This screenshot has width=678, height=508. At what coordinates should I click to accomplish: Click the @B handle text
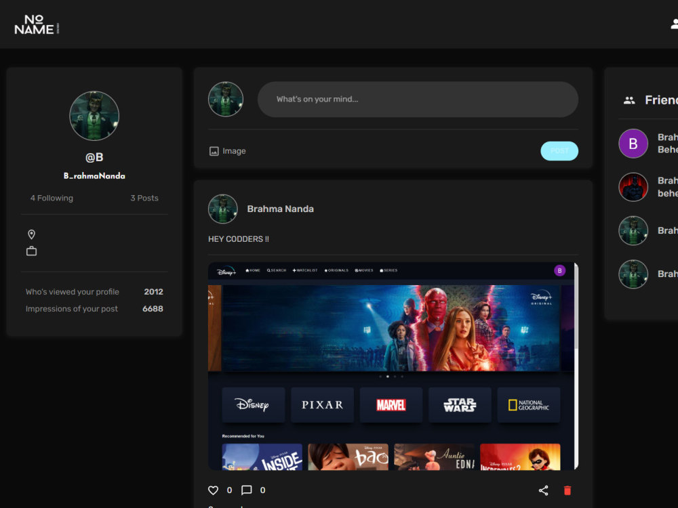[x=94, y=157]
